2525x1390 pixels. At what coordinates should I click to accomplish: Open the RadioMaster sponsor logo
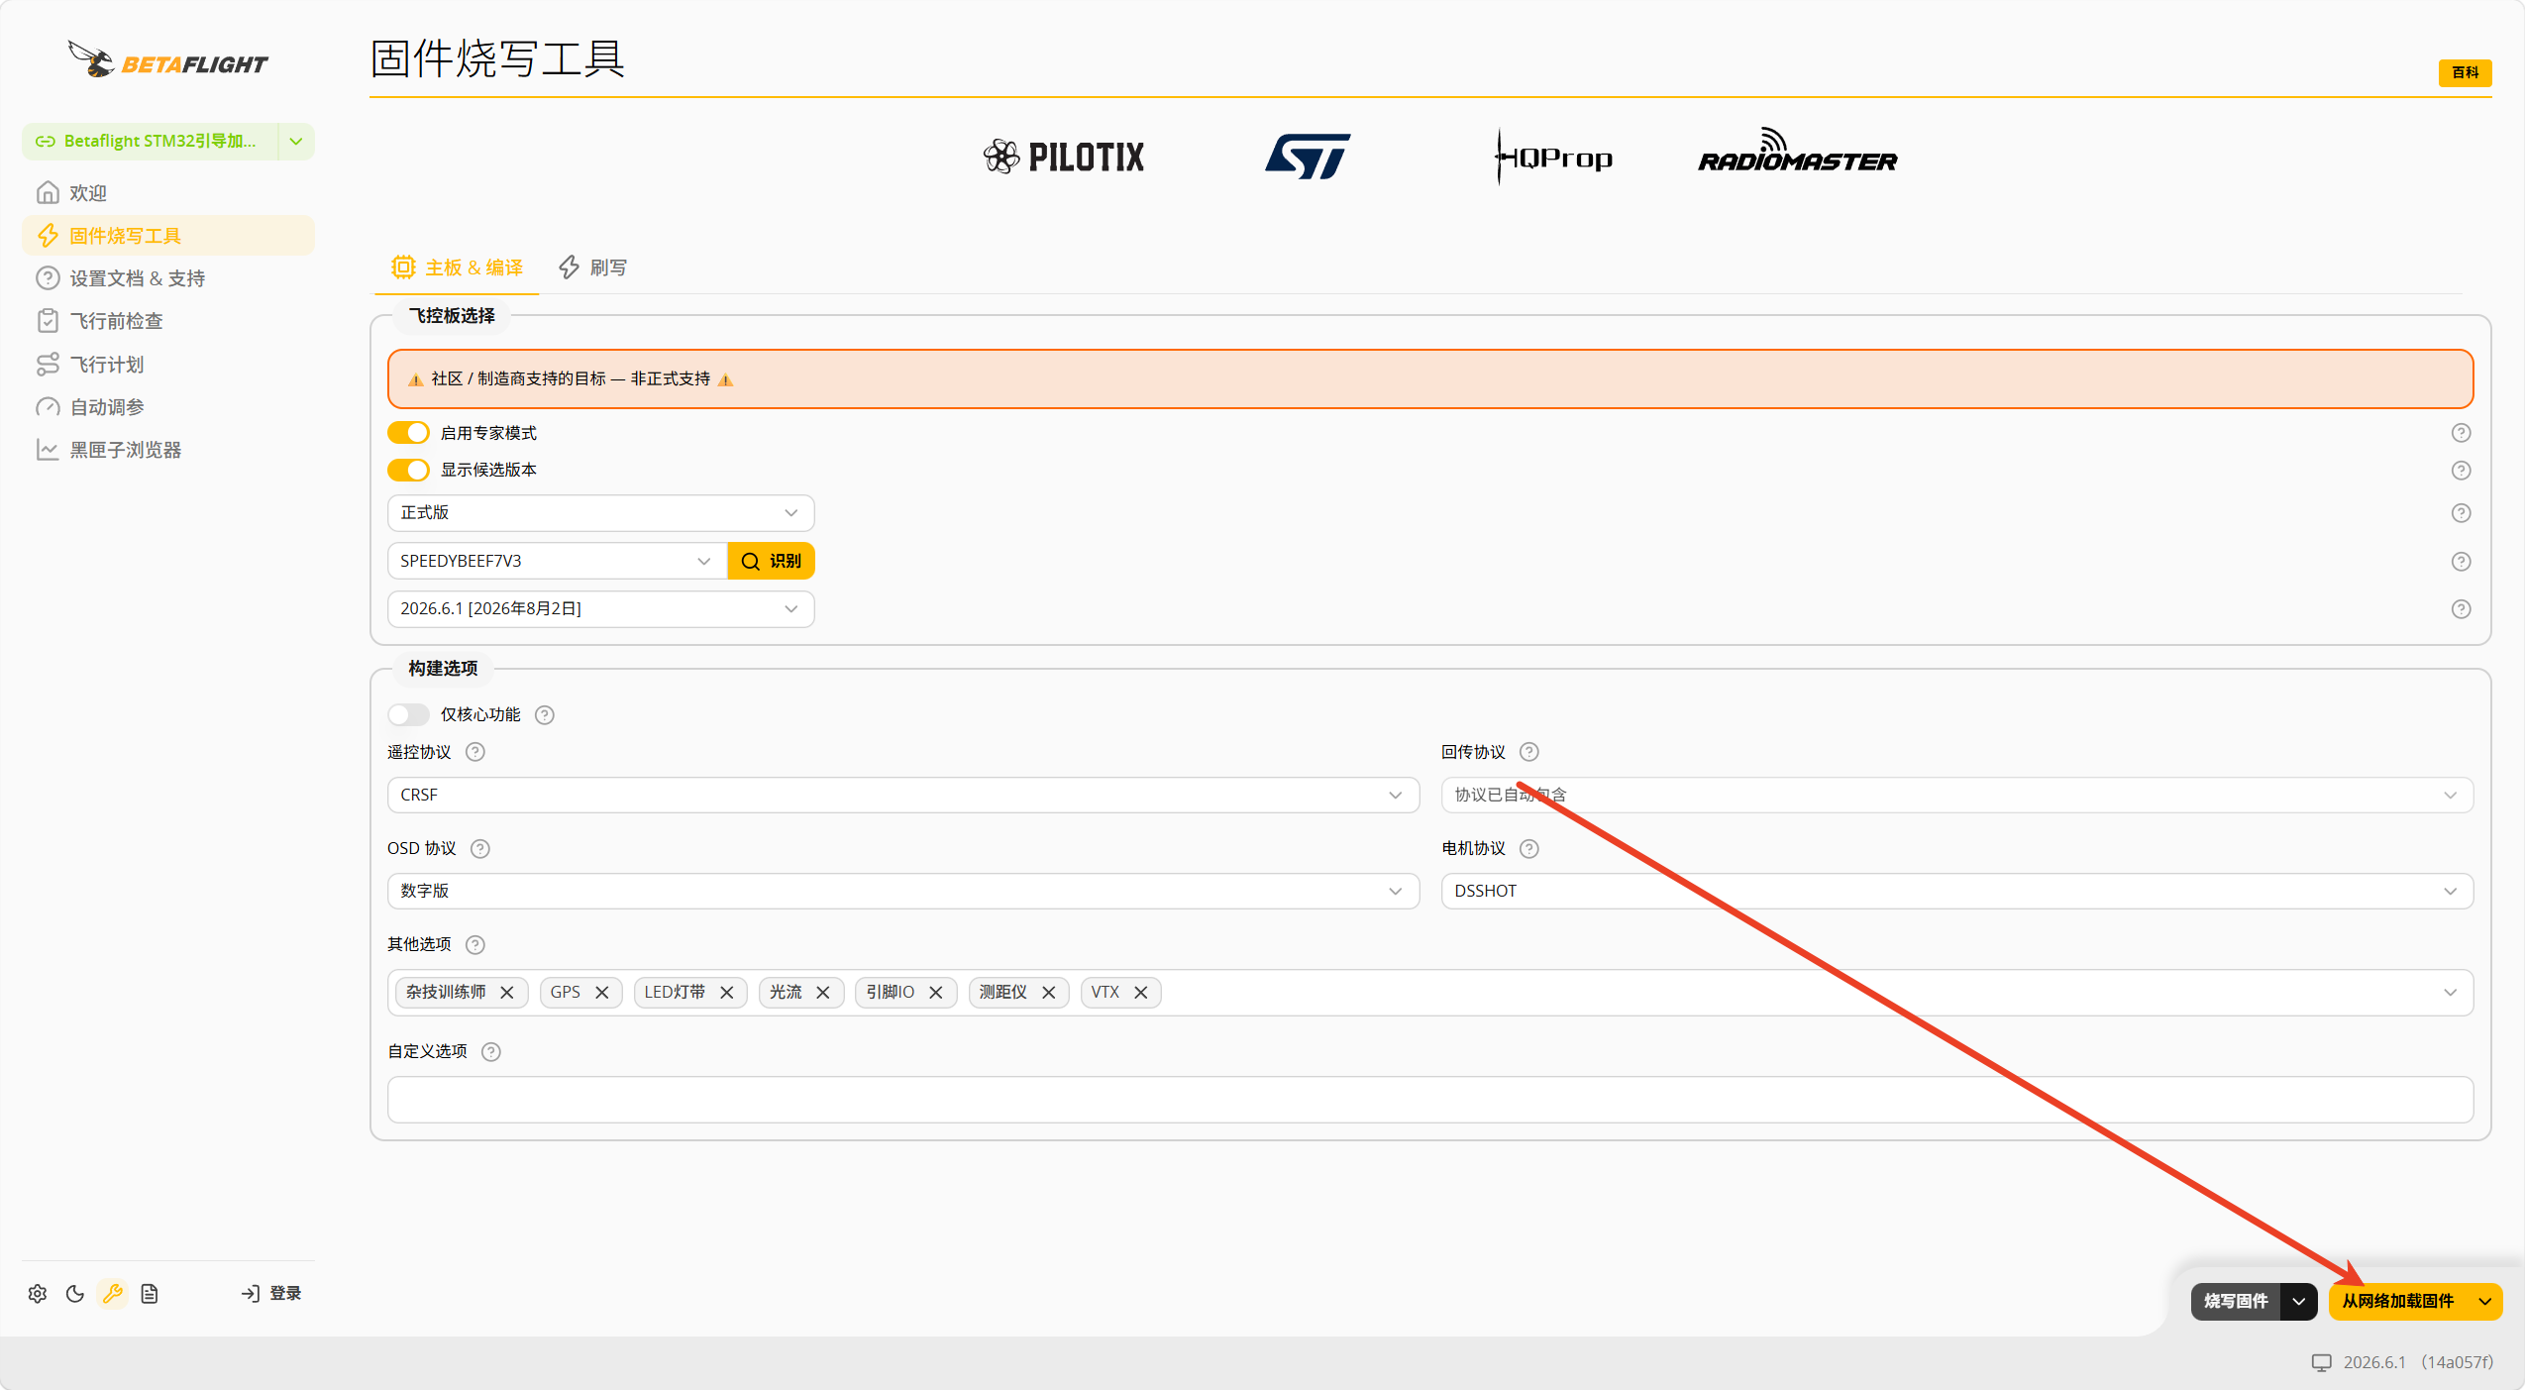coord(1797,152)
